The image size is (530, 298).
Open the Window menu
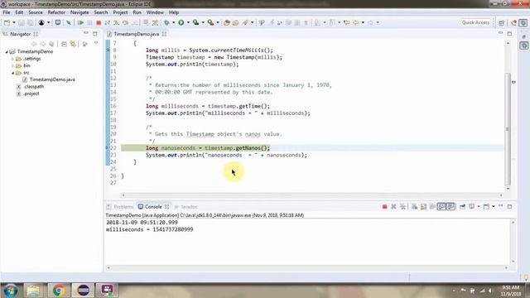155,12
